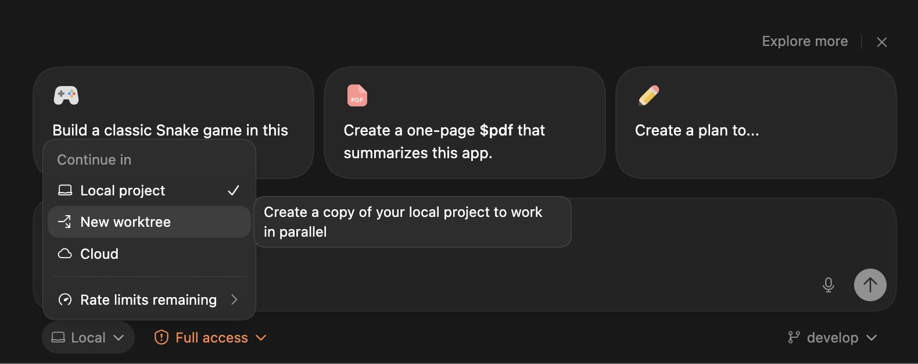Click the pencil icon on plan card
Screen dimensions: 918x364
648,95
